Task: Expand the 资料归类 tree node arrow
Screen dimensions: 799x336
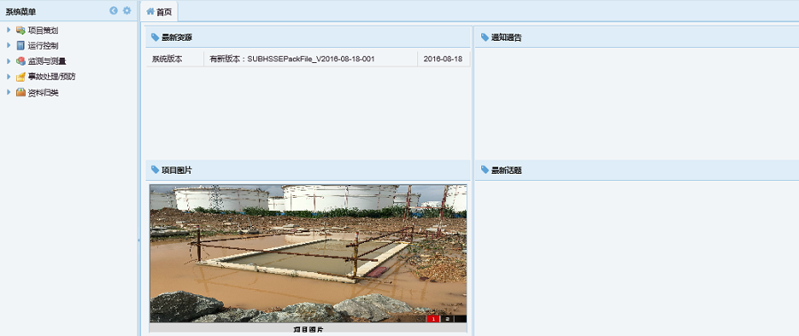Action: pyautogui.click(x=9, y=93)
